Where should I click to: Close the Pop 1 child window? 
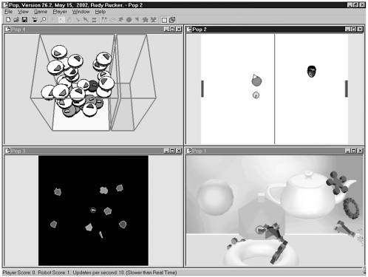coord(360,151)
